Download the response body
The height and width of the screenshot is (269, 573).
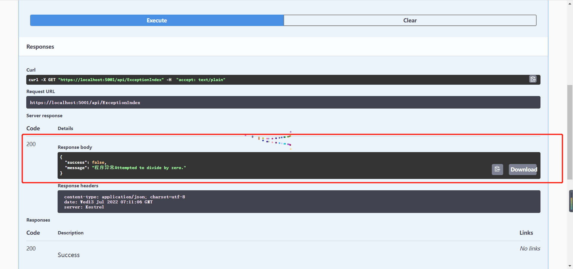click(523, 169)
